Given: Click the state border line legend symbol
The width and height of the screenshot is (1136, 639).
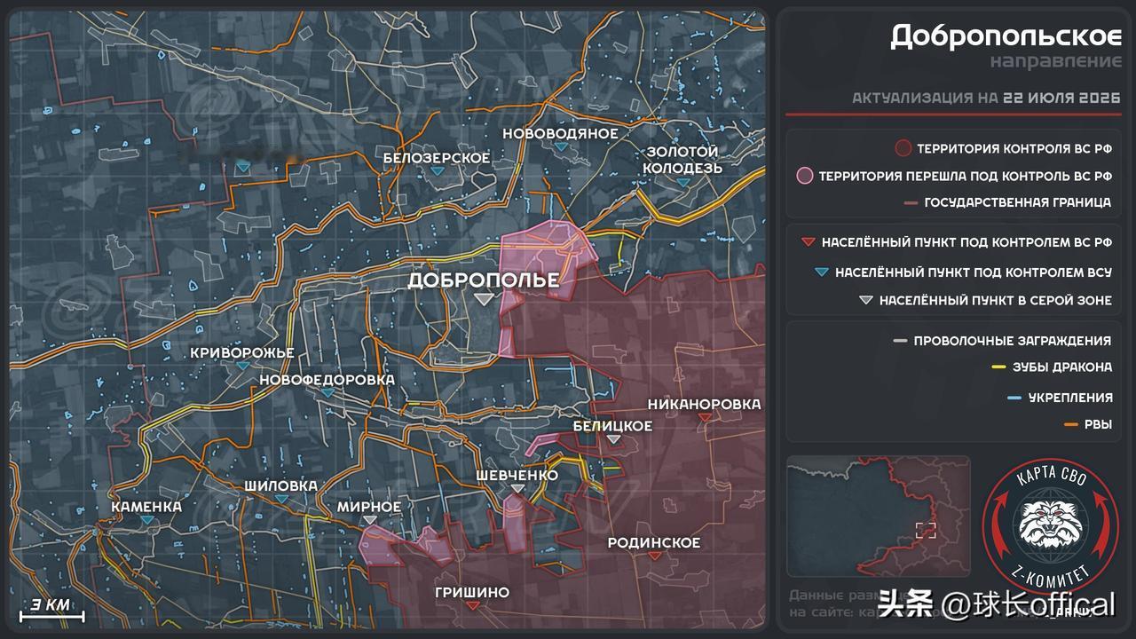Looking at the screenshot, I should [910, 202].
